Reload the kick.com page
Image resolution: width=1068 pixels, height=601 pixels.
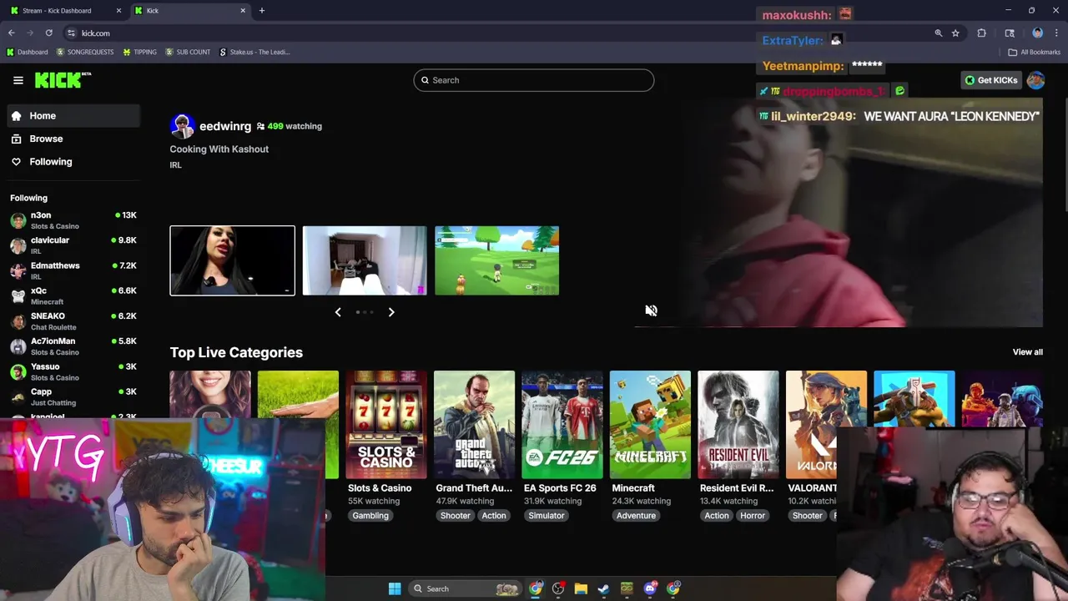49,33
